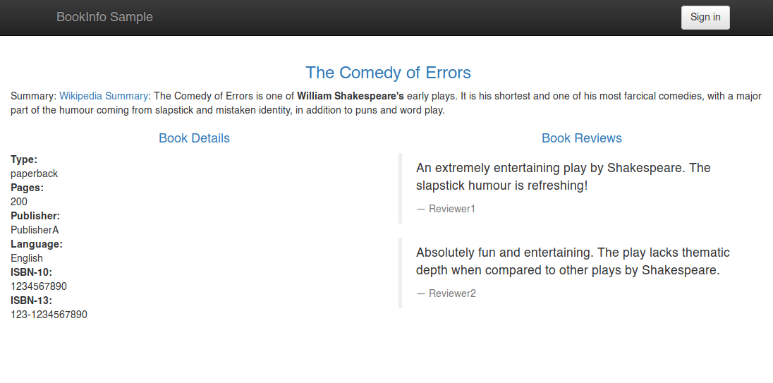The height and width of the screenshot is (383, 773).
Task: Click the Pages label
Action: 27,188
